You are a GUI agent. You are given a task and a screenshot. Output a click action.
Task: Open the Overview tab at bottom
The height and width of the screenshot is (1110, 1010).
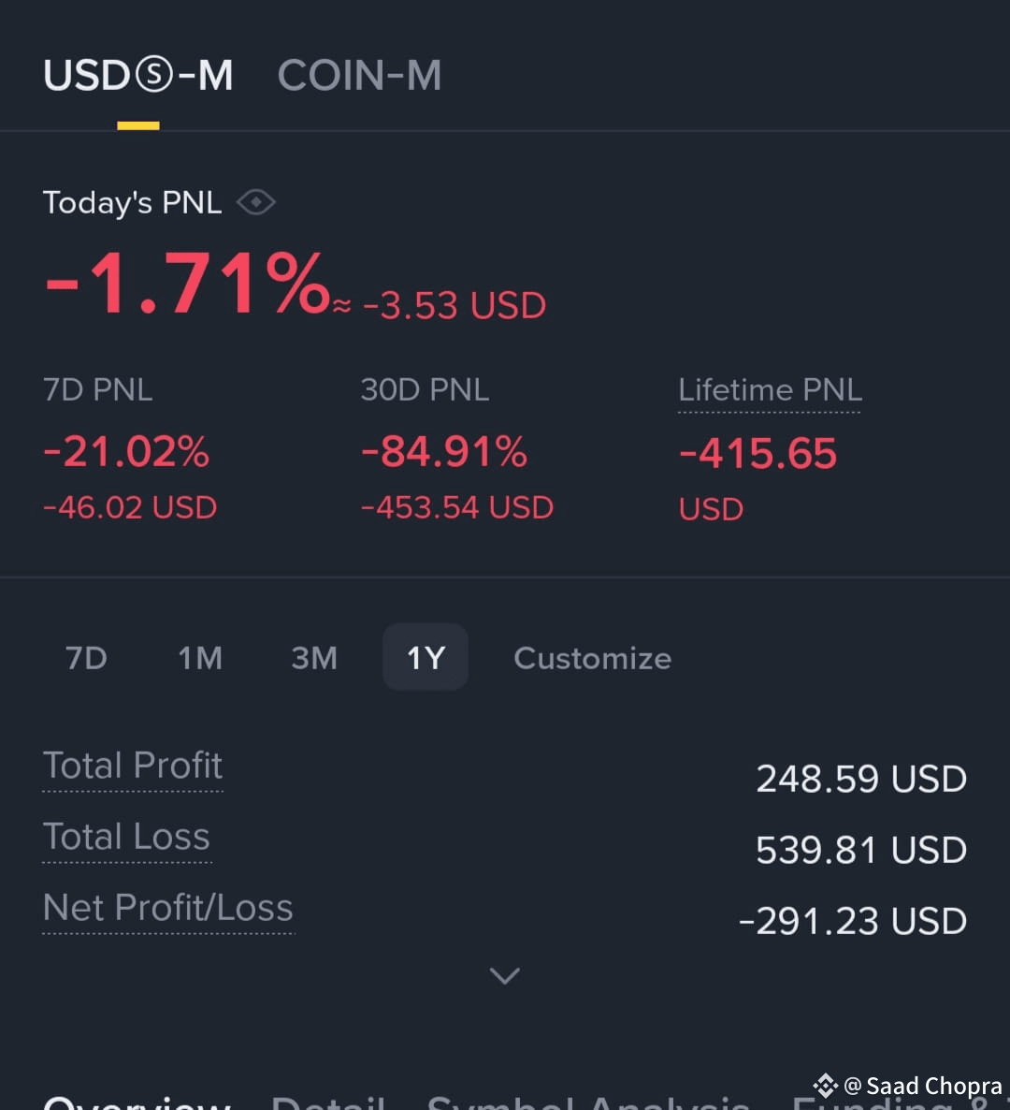(137, 1102)
